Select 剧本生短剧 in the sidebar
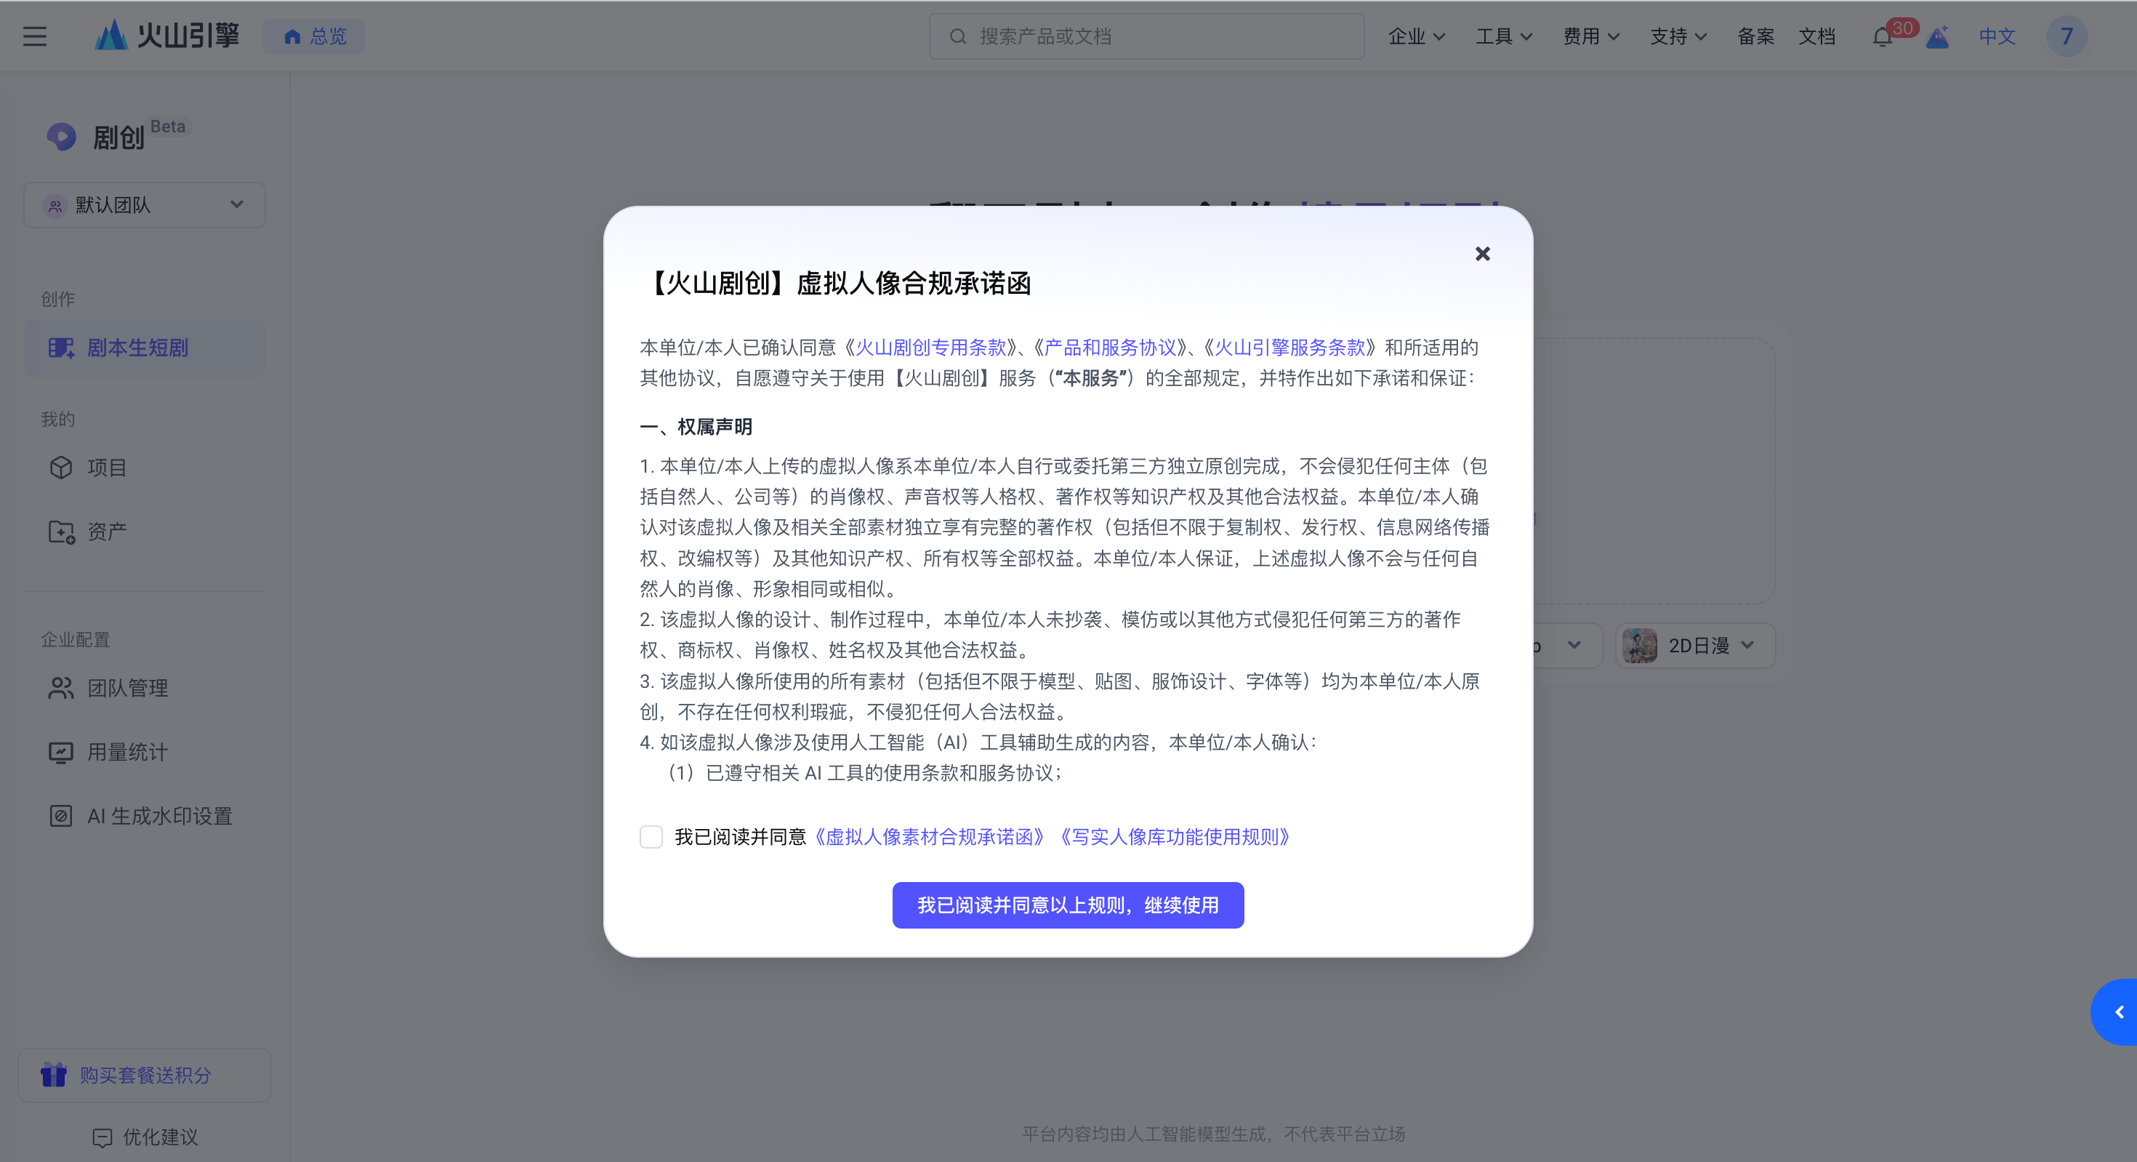2137x1162 pixels. tap(145, 348)
